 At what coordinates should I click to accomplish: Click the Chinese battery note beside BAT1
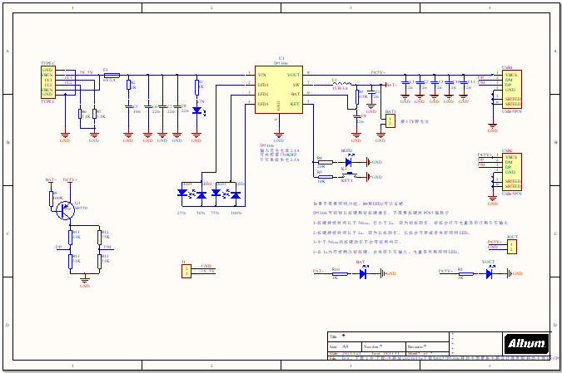[x=415, y=121]
